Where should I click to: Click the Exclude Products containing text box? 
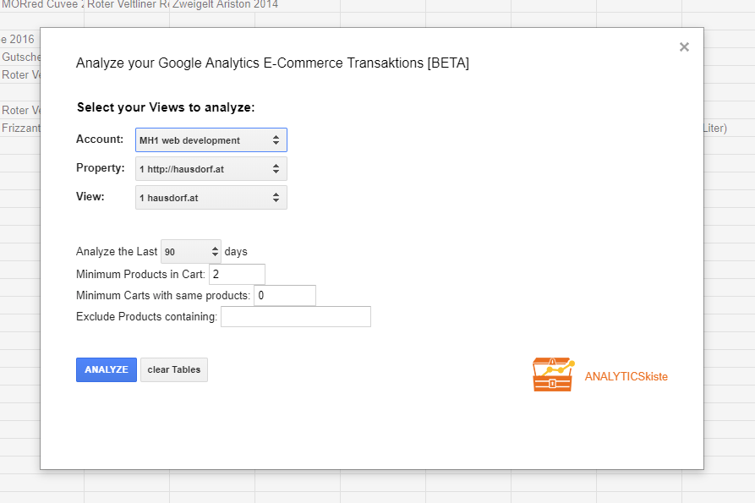[295, 316]
